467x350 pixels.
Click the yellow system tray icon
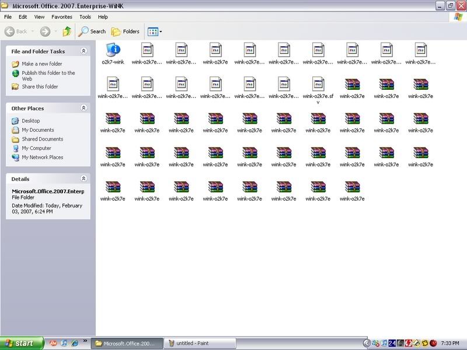425,344
